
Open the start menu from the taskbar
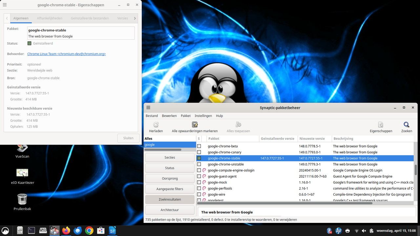point(5,231)
